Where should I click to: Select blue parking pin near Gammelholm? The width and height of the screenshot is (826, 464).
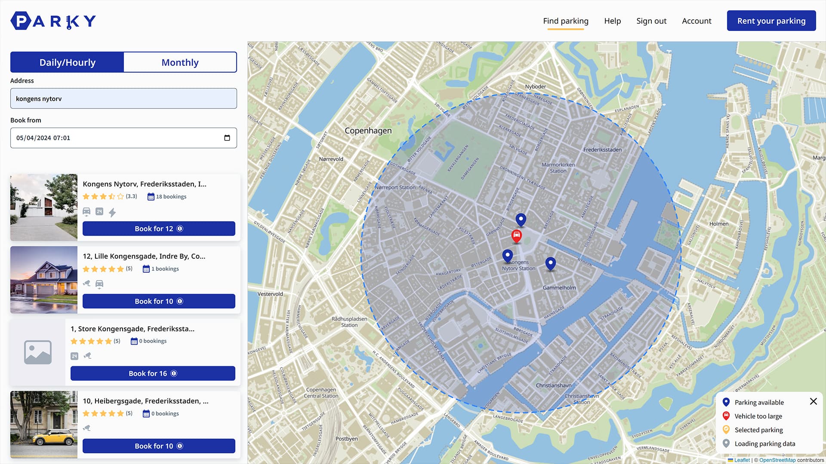(x=550, y=263)
